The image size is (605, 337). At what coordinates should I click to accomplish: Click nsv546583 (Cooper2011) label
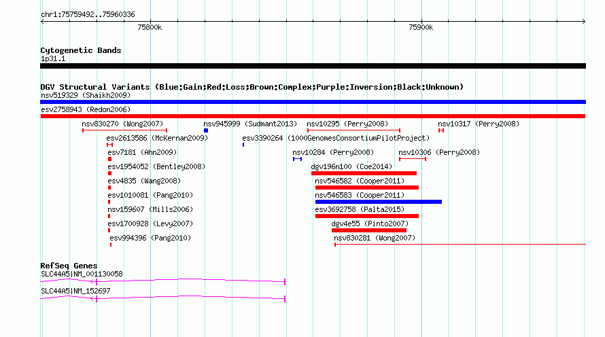pos(360,195)
